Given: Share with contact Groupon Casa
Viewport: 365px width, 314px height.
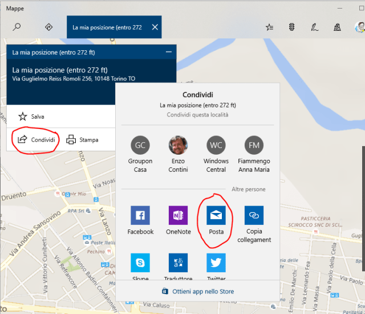Looking at the screenshot, I should tap(140, 154).
